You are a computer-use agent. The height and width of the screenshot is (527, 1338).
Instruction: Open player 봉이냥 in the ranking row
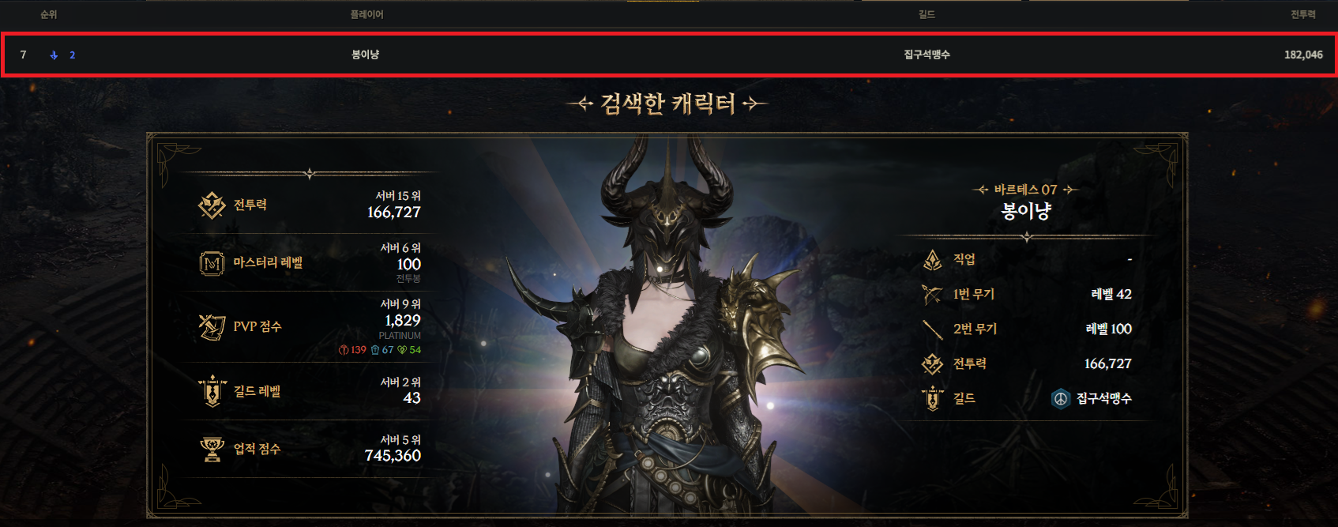[x=365, y=55]
